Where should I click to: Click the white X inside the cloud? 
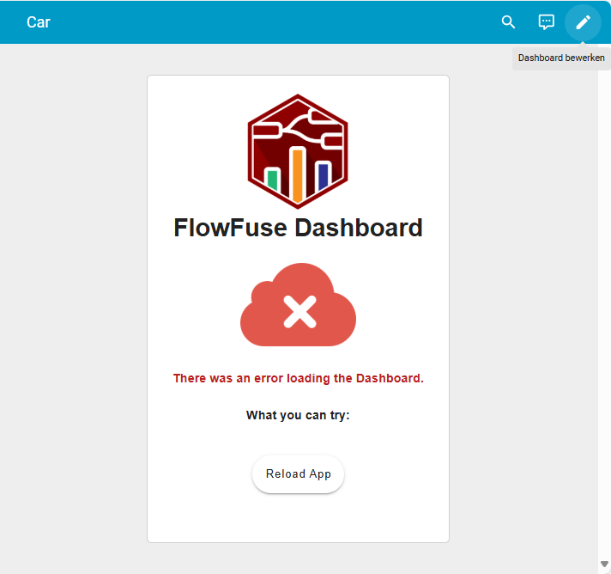299,312
